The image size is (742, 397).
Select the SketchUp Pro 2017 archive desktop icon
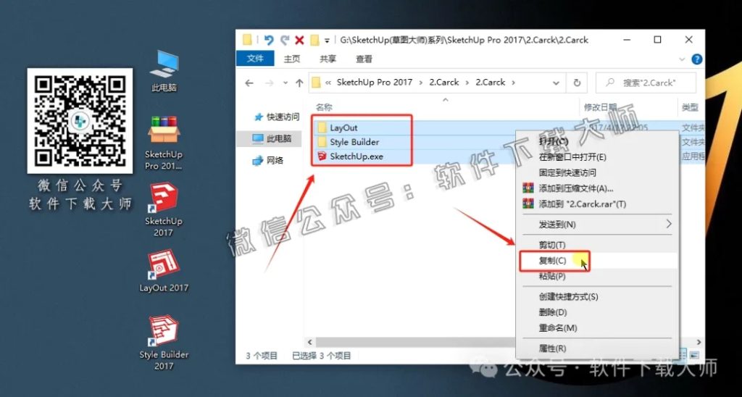click(164, 143)
